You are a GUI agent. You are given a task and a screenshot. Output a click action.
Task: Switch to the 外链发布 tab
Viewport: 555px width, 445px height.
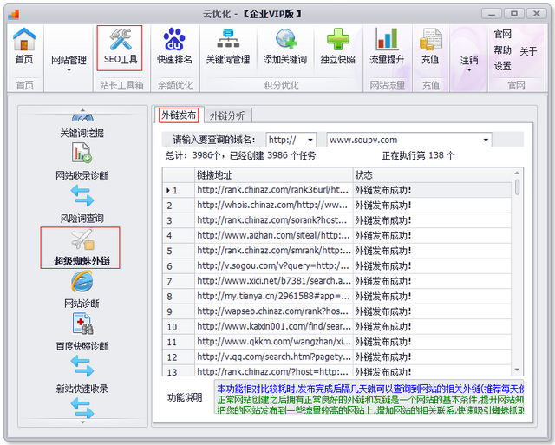click(179, 115)
